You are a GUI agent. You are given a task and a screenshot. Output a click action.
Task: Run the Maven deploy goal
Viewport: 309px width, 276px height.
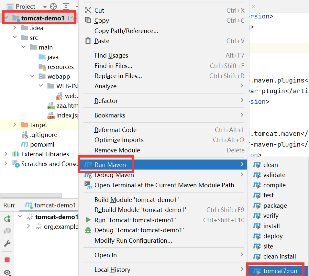click(x=278, y=236)
